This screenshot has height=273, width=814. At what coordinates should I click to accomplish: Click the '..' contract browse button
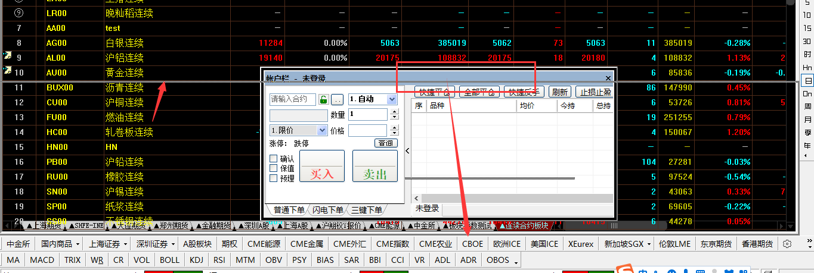point(337,99)
